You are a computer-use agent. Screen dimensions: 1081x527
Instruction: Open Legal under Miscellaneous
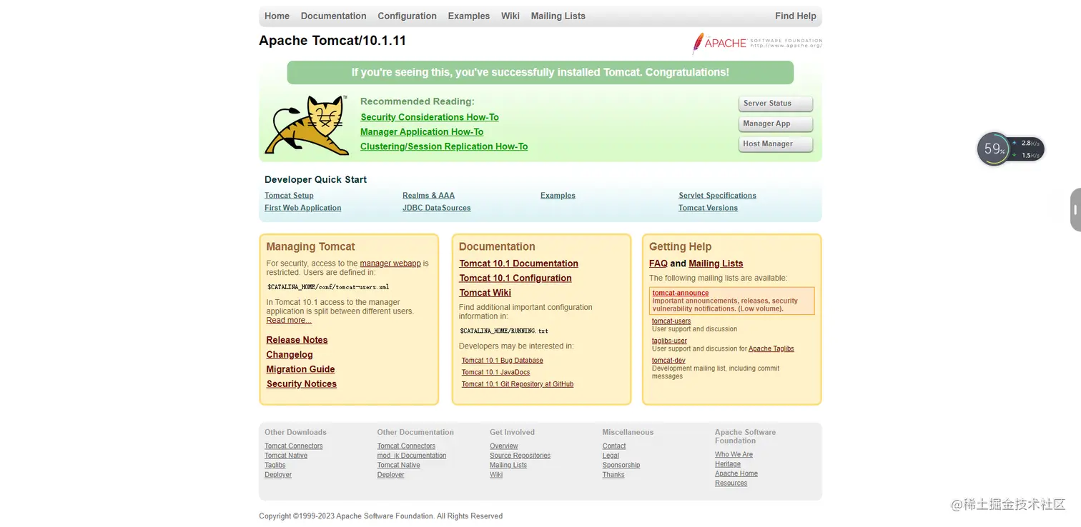tap(611, 456)
